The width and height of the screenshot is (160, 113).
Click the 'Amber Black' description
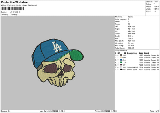[132, 70]
